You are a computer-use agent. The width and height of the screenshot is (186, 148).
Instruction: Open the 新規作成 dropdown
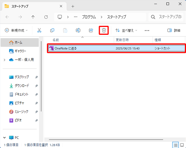[x=16, y=30]
